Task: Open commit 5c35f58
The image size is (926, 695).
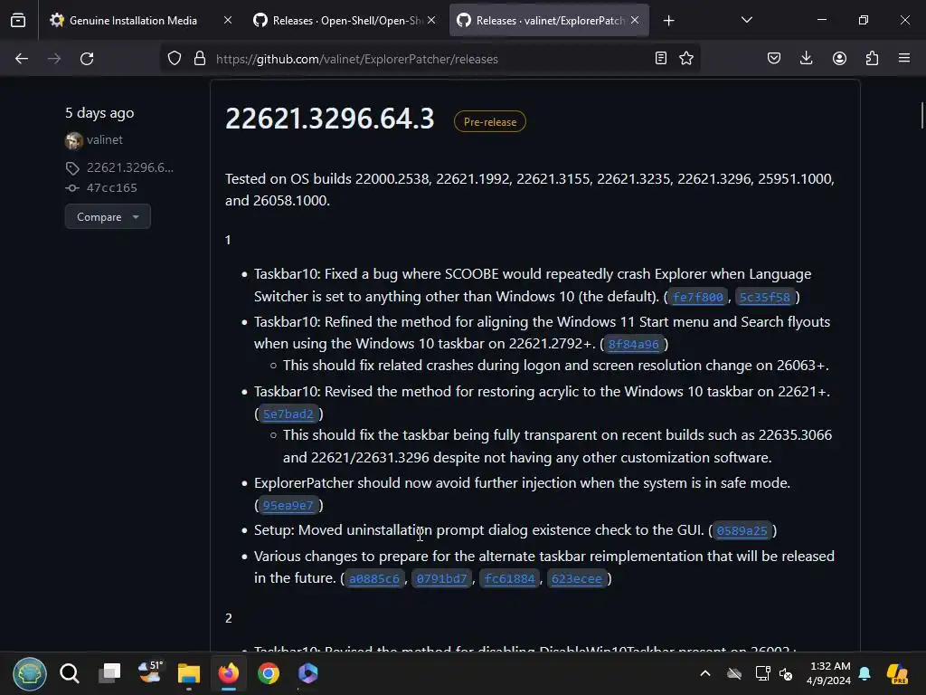Action: pyautogui.click(x=764, y=297)
